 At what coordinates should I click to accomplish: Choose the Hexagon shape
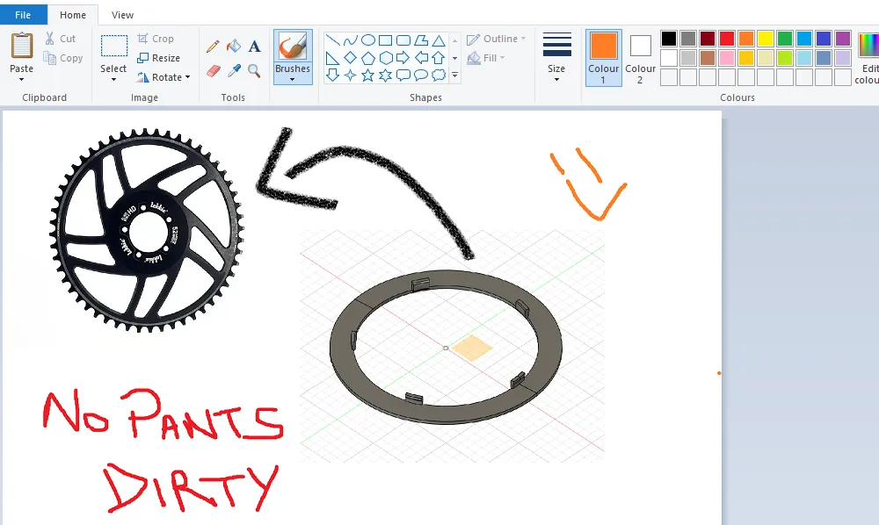click(385, 58)
